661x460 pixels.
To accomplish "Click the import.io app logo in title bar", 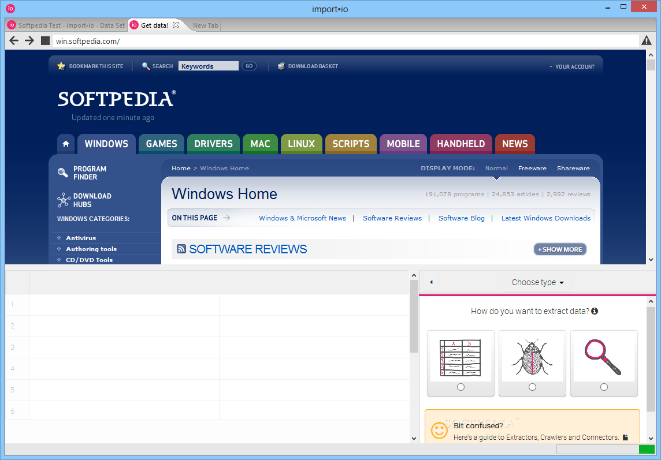I will tap(10, 9).
